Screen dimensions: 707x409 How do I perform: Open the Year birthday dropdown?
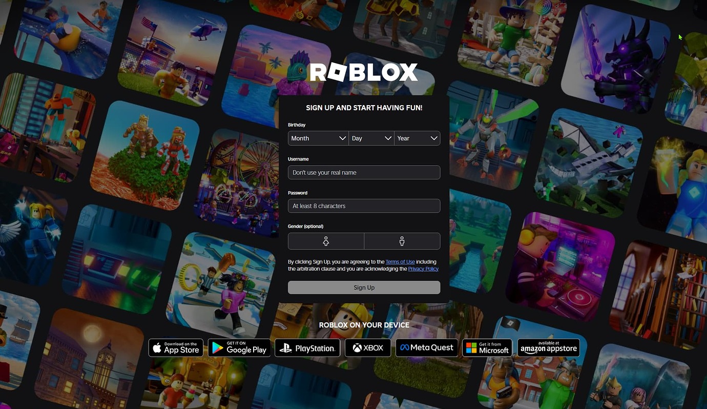(x=417, y=138)
